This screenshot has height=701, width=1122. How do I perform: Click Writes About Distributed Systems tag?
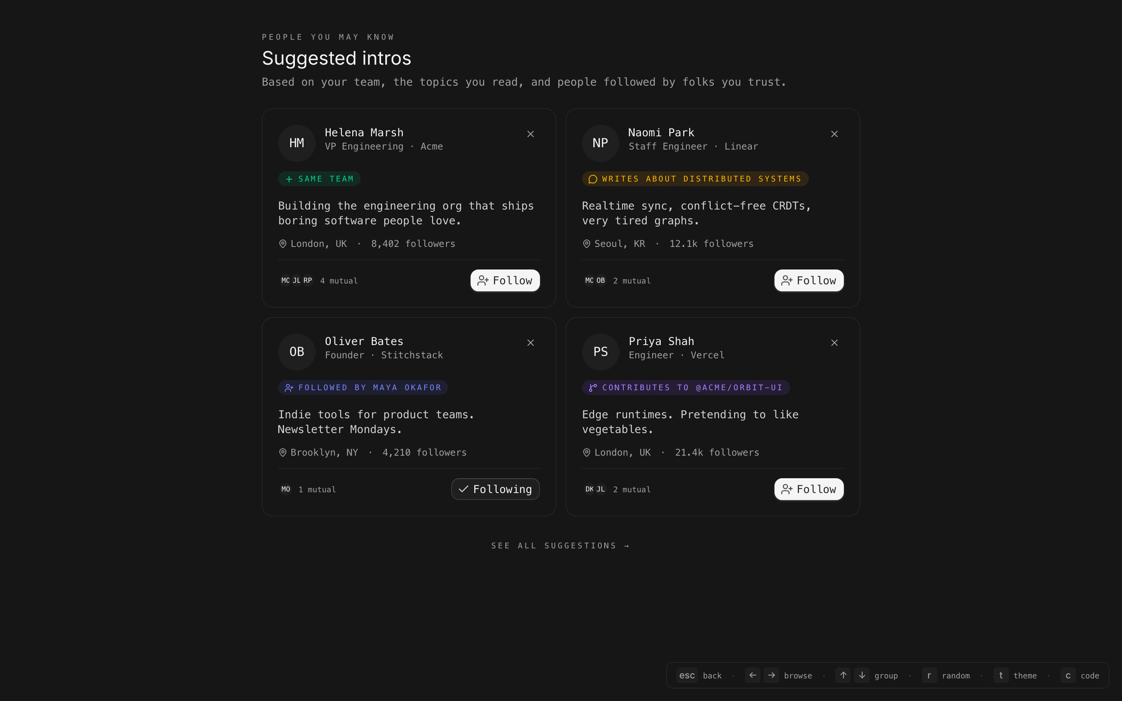(695, 179)
